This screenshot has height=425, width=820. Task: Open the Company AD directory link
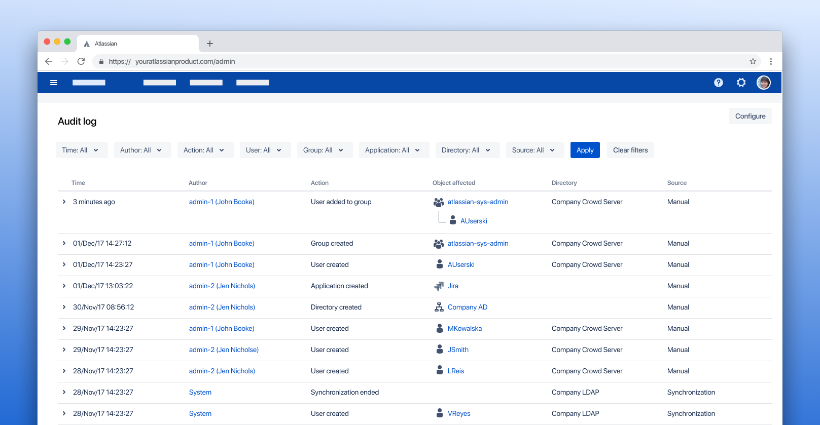pos(468,307)
